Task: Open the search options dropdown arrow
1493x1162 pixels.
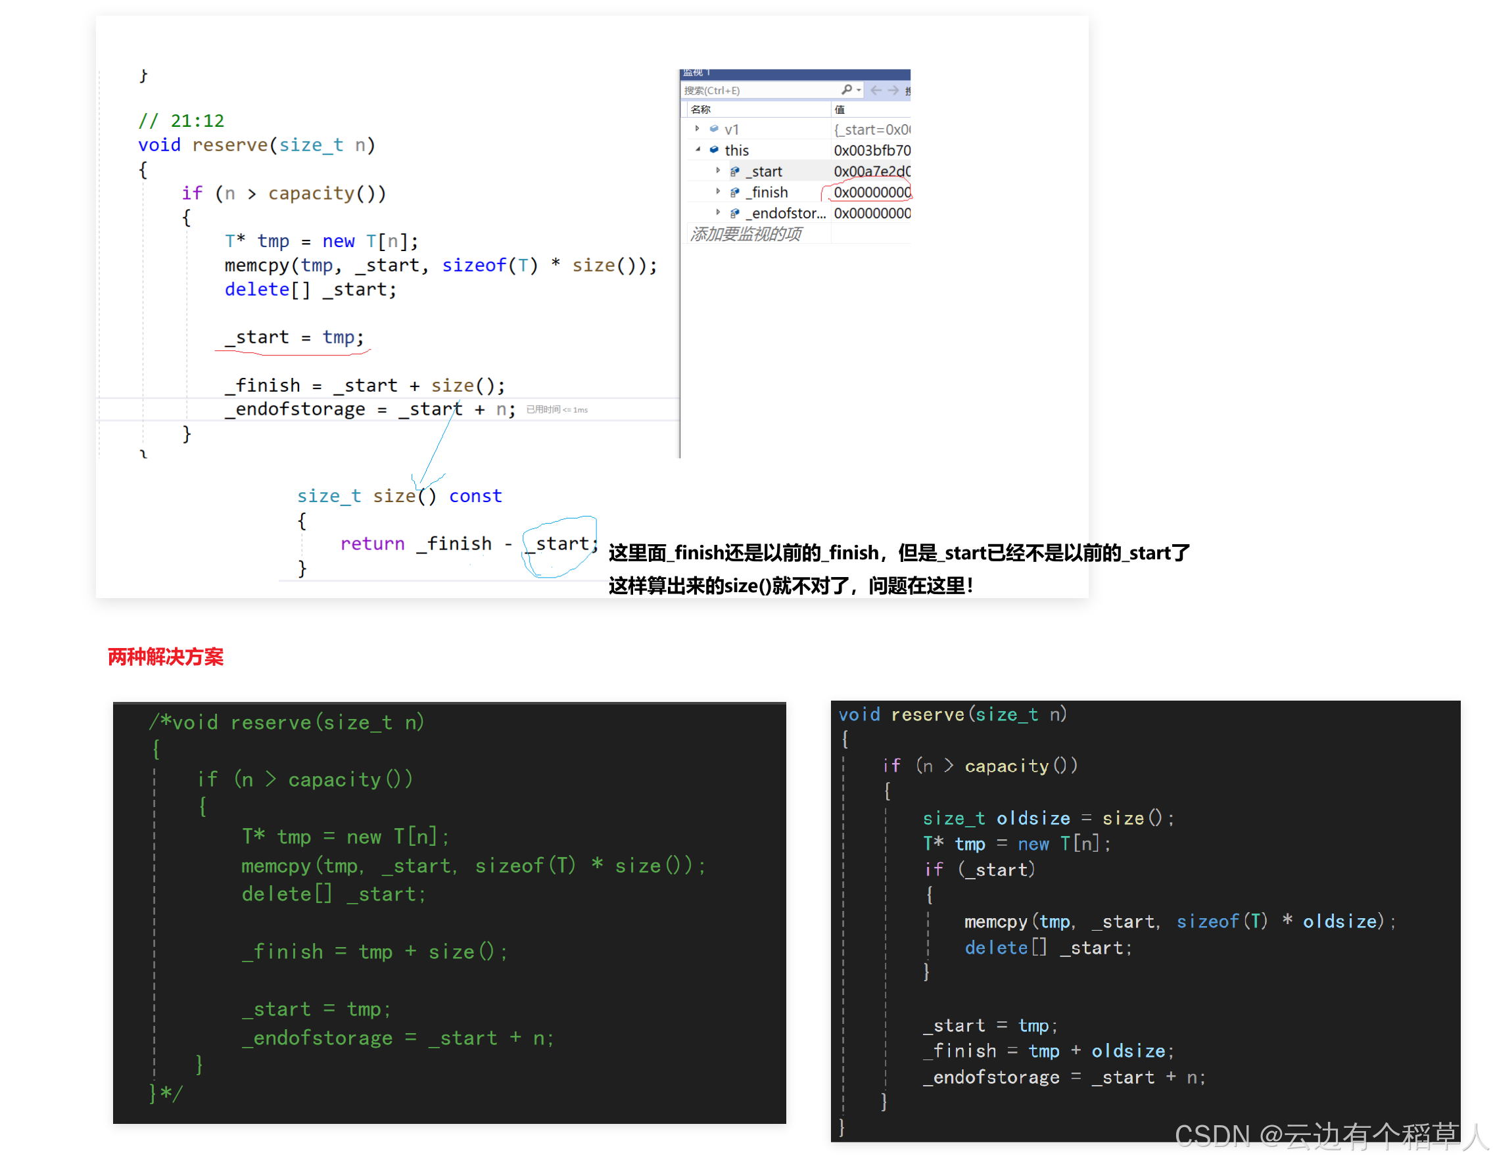Action: coord(859,90)
